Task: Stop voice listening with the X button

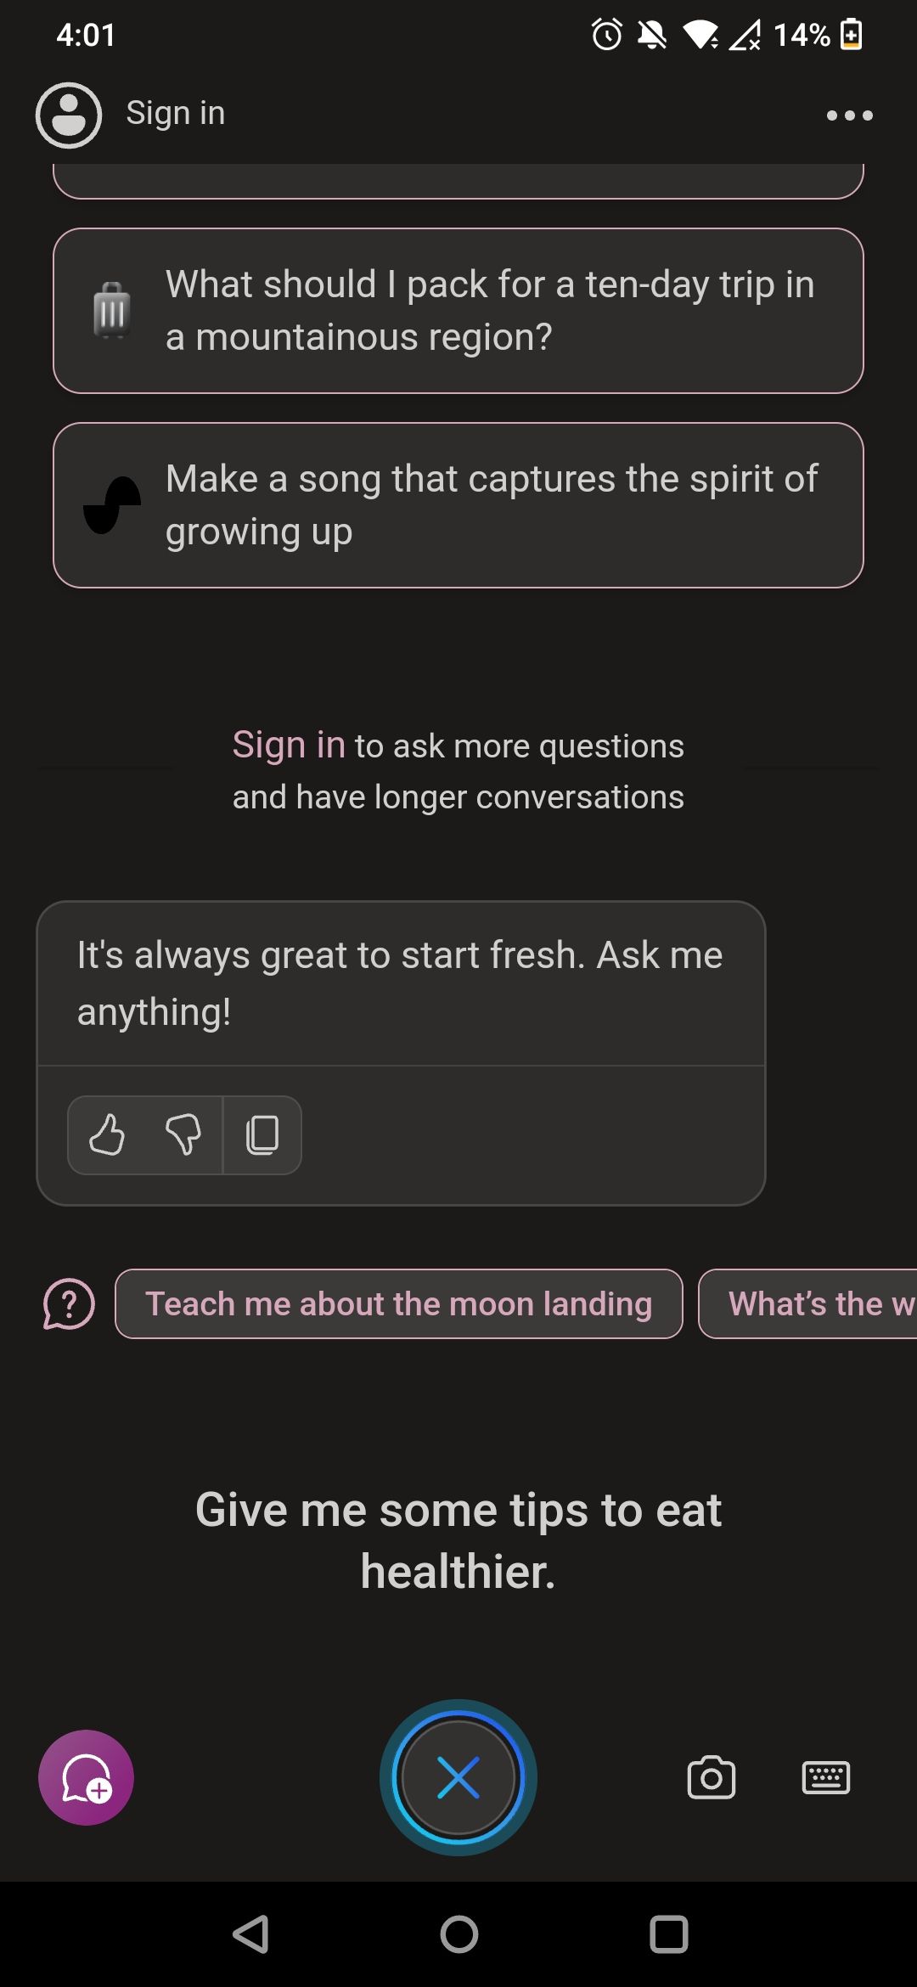Action: [x=458, y=1777]
